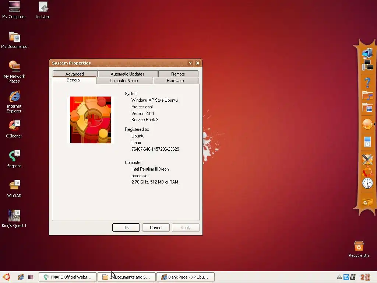Click the network computers icon in dock
Image resolution: width=377 pixels, height=283 pixels.
click(x=367, y=65)
